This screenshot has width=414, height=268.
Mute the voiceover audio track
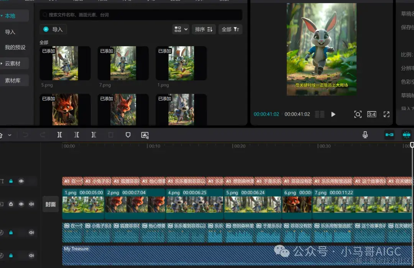31,232
